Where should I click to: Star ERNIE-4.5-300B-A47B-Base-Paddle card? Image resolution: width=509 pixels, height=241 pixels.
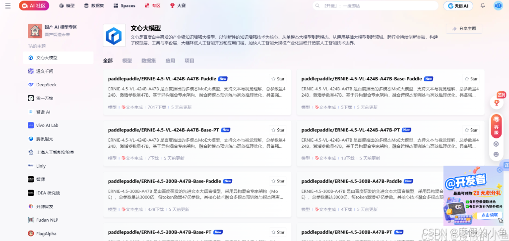278,181
